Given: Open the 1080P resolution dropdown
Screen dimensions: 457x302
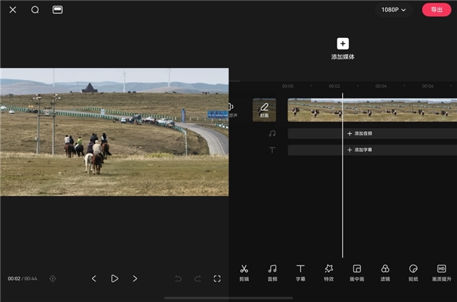Looking at the screenshot, I should [x=394, y=10].
